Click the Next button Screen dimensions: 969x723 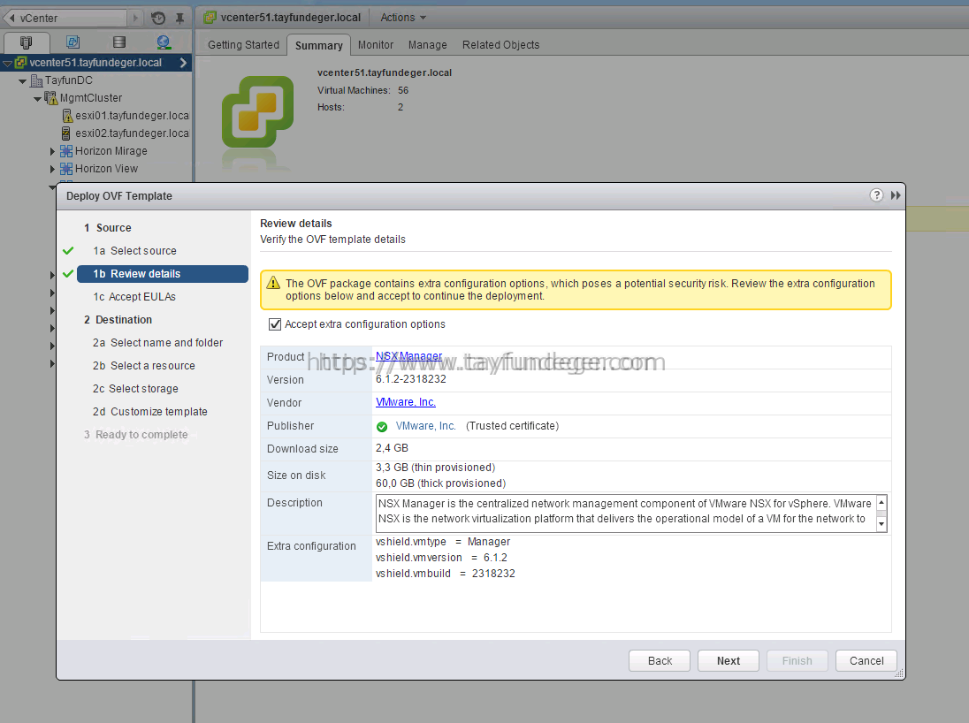point(728,660)
